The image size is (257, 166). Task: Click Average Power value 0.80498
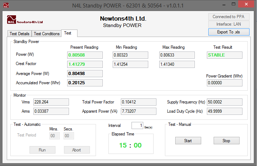click(x=85, y=74)
